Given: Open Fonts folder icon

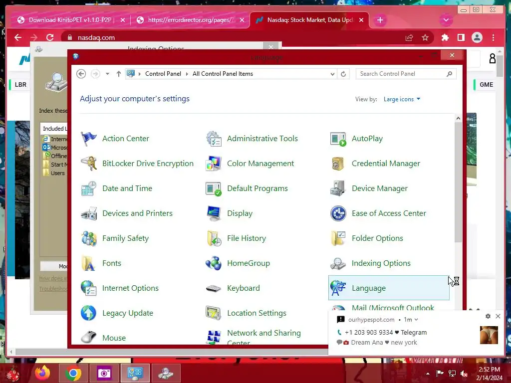Looking at the screenshot, I should [x=89, y=263].
